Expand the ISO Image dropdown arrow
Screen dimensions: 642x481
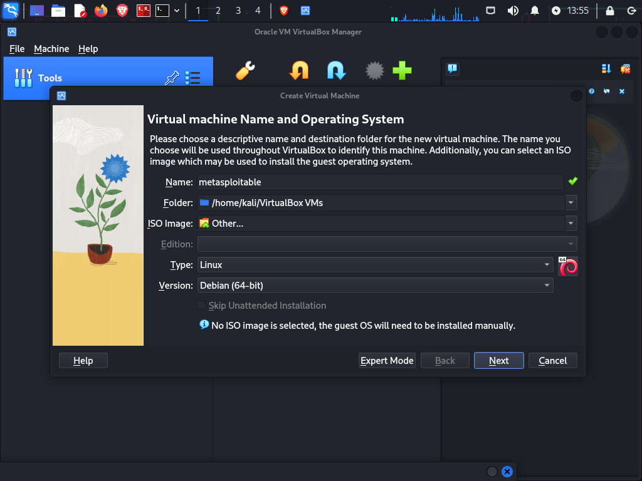[x=571, y=224]
